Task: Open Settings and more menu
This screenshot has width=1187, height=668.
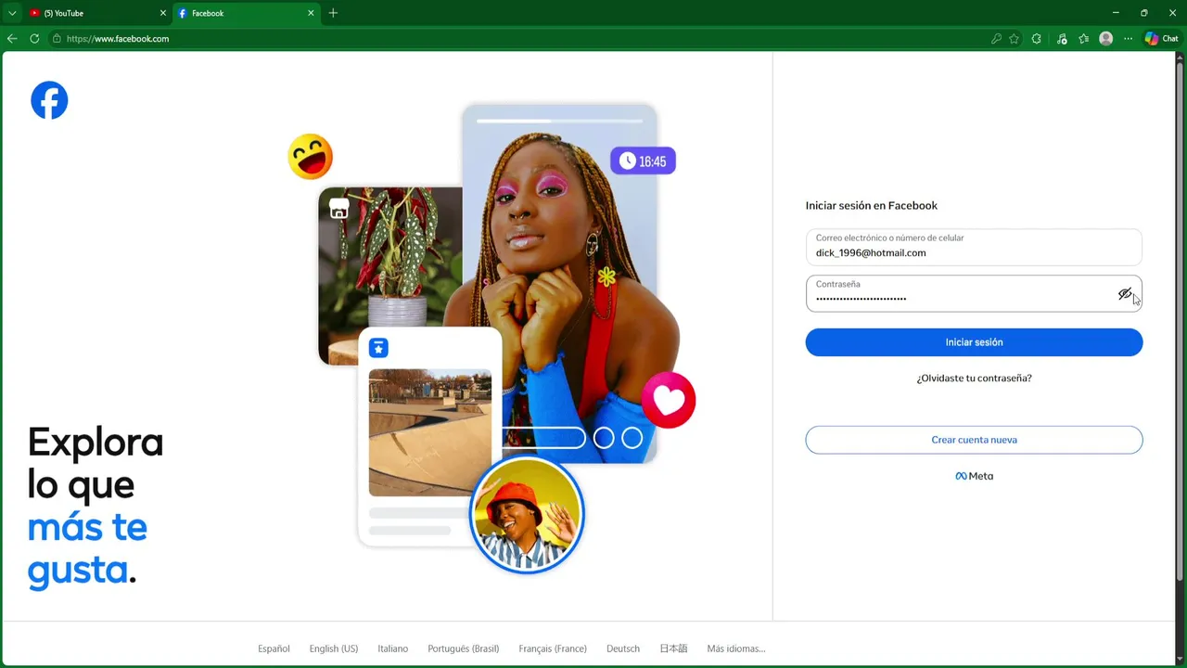Action: tap(1128, 39)
